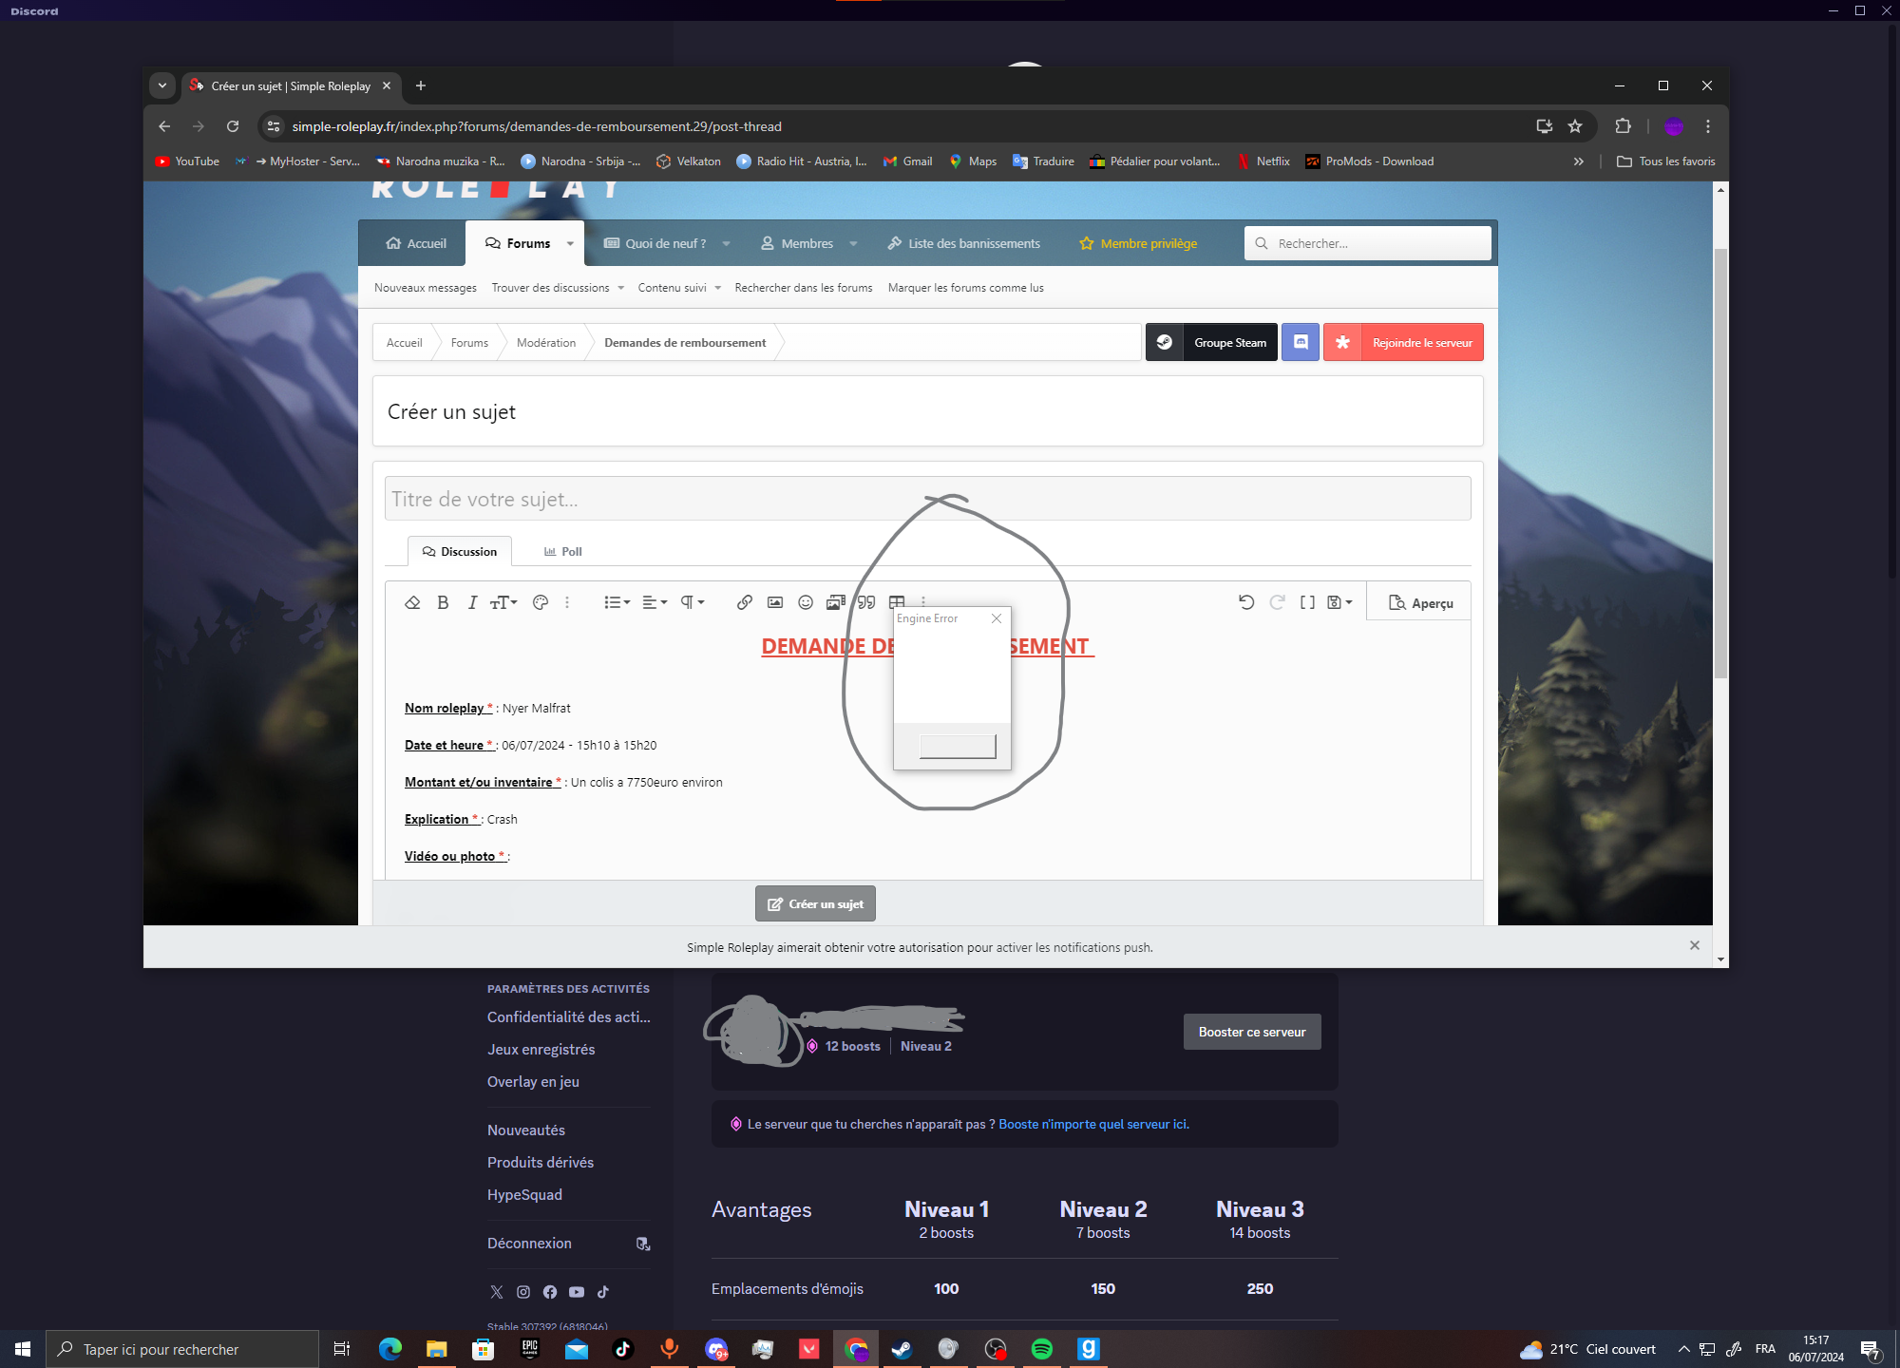Screen dimensions: 1900x1368
Task: Click the Aperçu preview button
Action: pyautogui.click(x=1421, y=603)
